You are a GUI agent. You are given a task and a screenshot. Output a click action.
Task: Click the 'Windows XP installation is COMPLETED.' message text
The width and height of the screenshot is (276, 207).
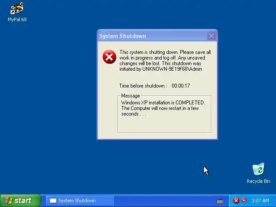pos(163,103)
